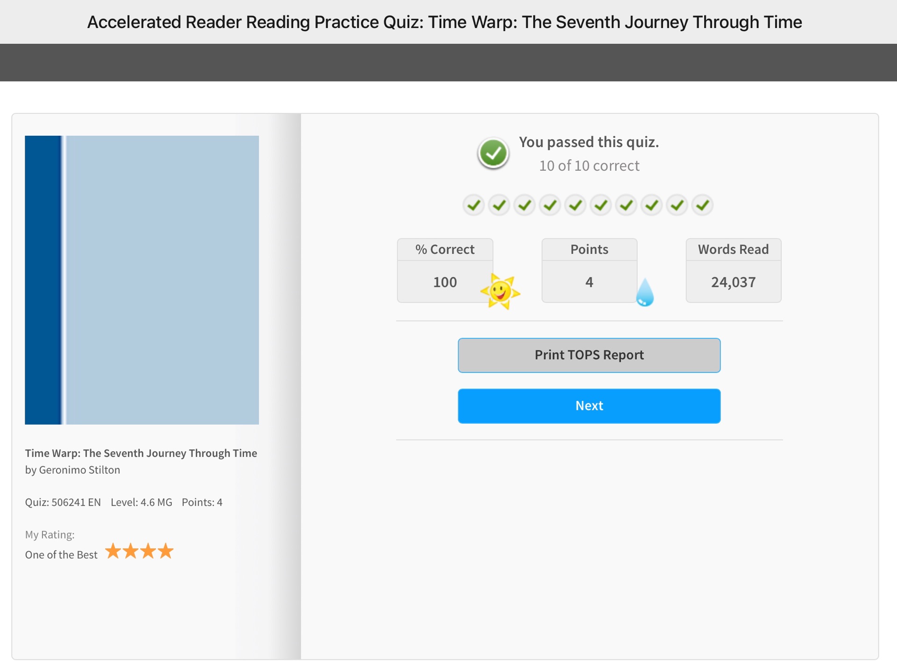Click the fifth question checkmark icon
This screenshot has width=897, height=671.
[x=576, y=205]
